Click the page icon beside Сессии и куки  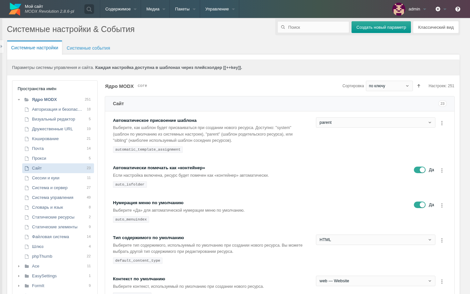(x=27, y=178)
